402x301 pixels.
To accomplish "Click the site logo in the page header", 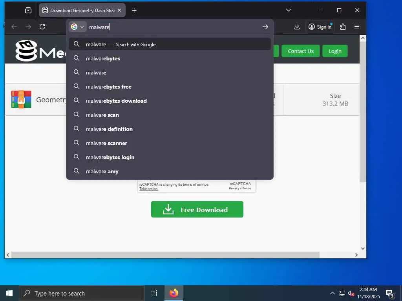I will 40,51.
